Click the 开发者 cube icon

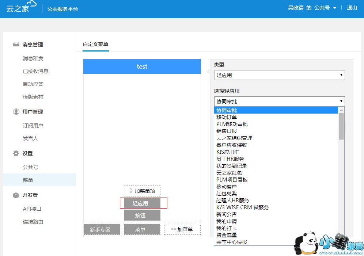coord(16,195)
